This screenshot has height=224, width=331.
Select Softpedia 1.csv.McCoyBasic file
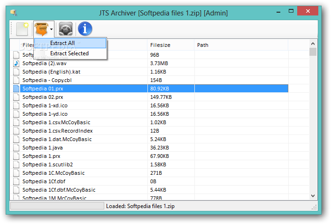tap(56, 122)
